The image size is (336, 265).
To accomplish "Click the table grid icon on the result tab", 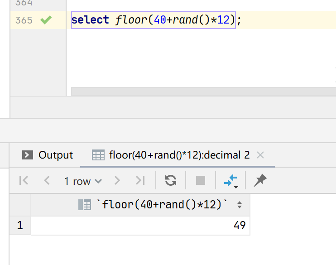I will (x=98, y=155).
